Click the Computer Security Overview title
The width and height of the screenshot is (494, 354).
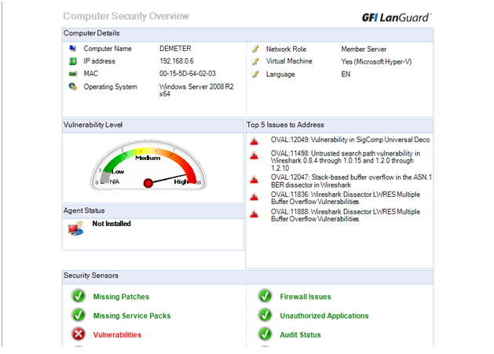pyautogui.click(x=126, y=16)
